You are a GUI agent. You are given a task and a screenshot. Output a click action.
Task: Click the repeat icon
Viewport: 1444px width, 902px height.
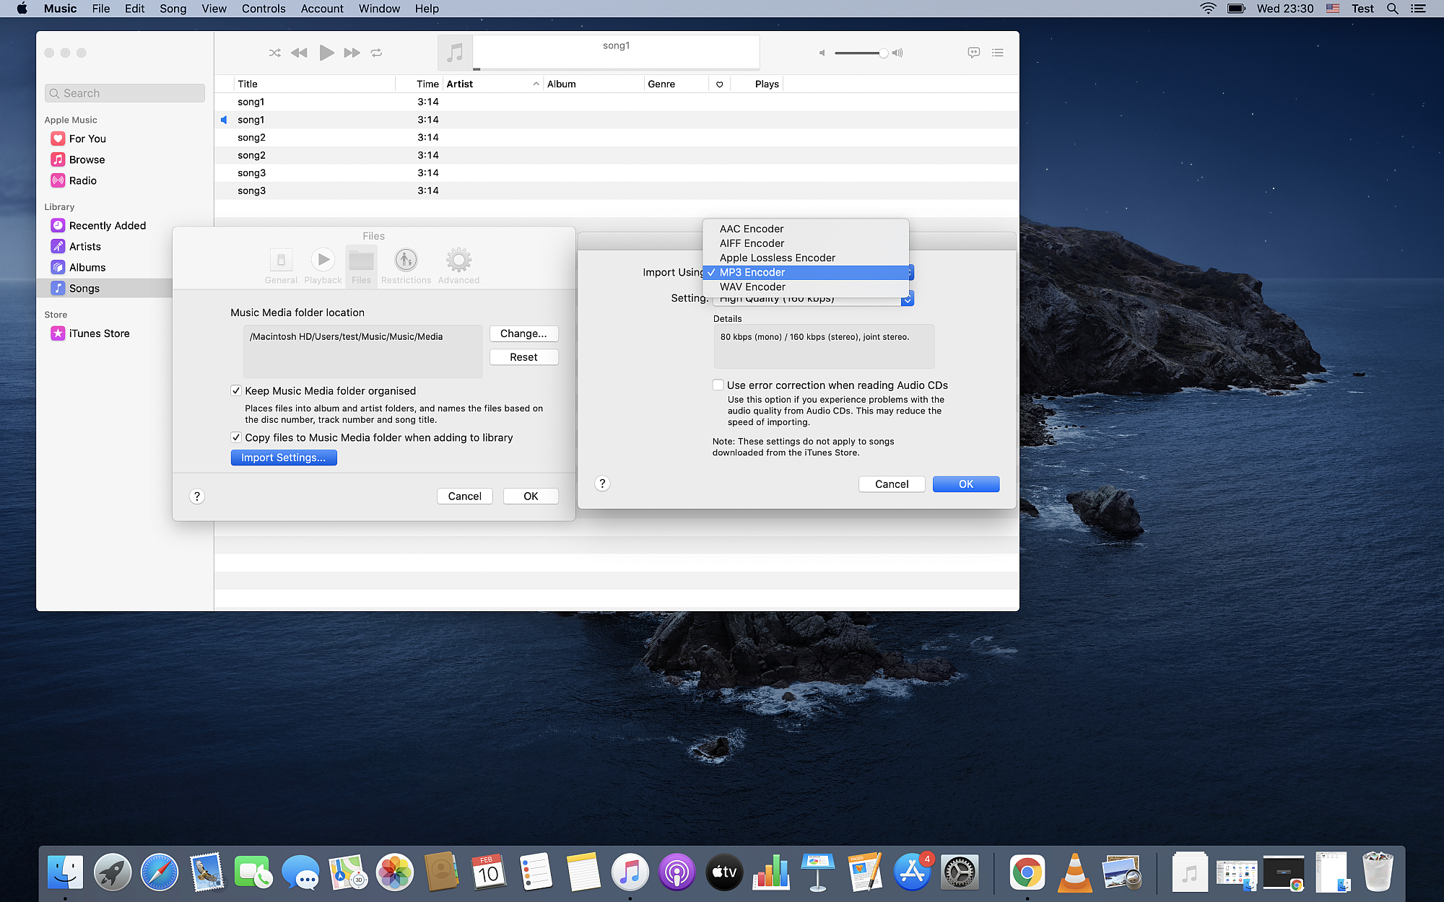(376, 53)
